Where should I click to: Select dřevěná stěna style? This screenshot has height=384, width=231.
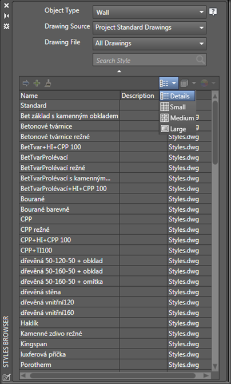(70, 292)
